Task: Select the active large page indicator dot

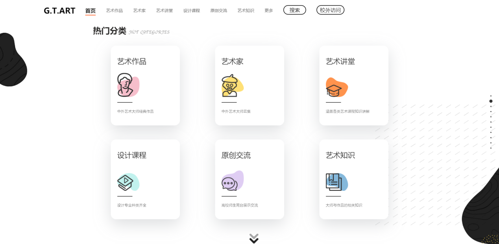Action: point(491,101)
